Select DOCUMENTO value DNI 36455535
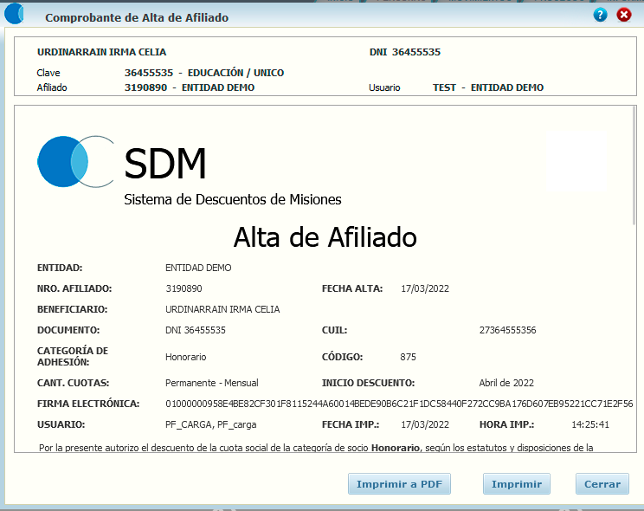 [196, 330]
